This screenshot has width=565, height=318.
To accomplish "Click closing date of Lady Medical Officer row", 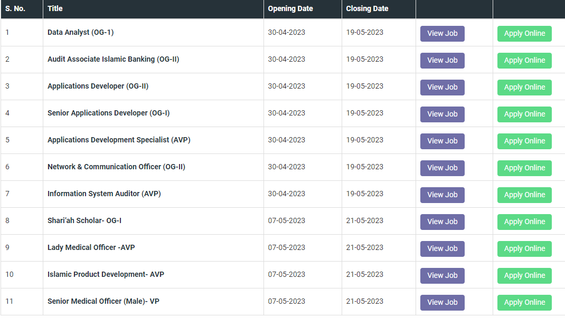I will point(365,247).
